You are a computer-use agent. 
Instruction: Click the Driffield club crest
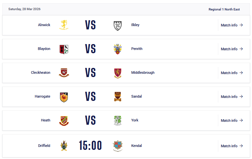tap(64, 146)
